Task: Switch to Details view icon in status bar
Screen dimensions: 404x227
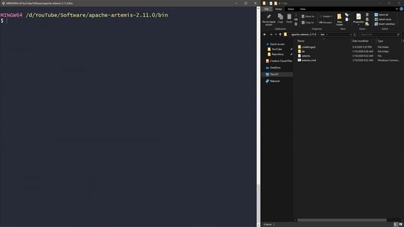Action: (x=396, y=224)
